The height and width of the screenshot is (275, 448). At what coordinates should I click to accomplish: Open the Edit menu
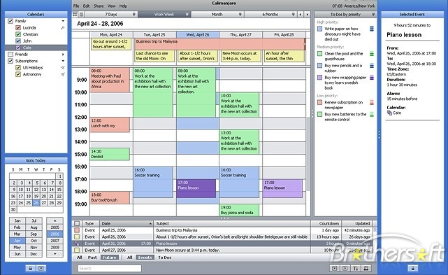86,6
